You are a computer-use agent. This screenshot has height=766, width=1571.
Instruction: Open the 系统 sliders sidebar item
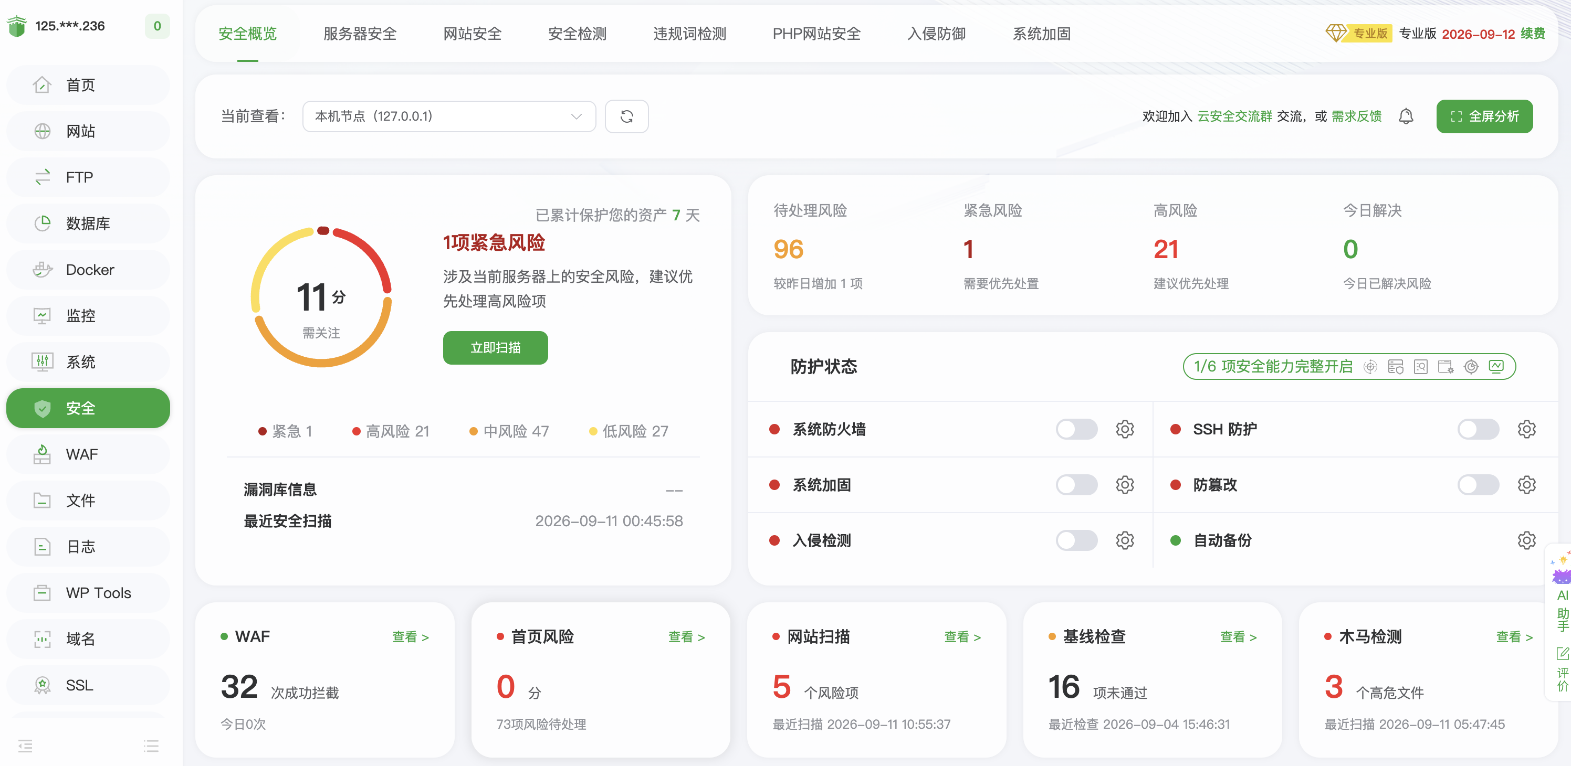(x=88, y=362)
